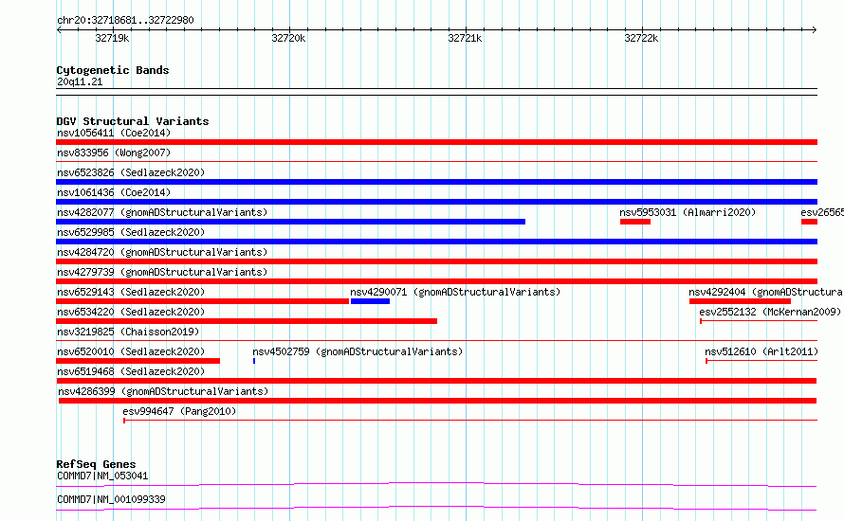844x521 pixels.
Task: Click the magenta COMMD7 NM_053041 transcript line
Action: pyautogui.click(x=436, y=484)
